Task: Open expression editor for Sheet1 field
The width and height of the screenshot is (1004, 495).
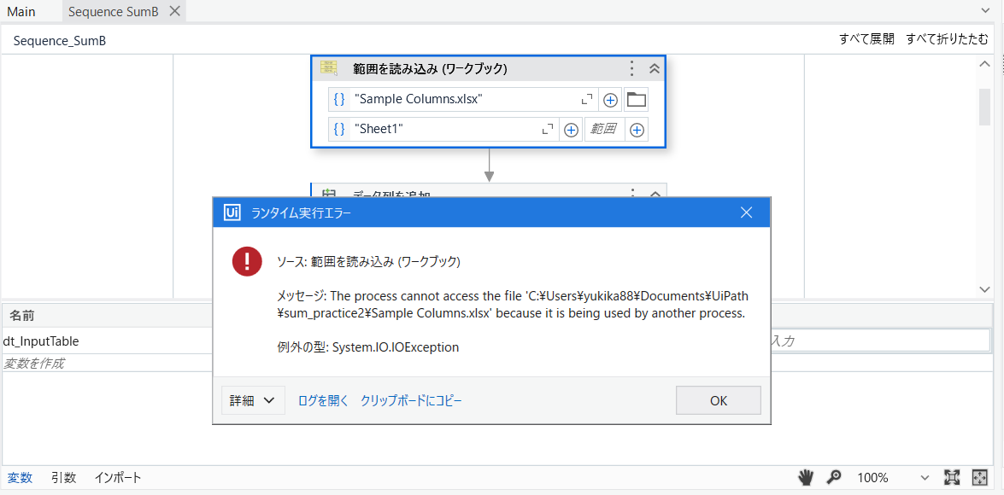Action: click(x=548, y=130)
